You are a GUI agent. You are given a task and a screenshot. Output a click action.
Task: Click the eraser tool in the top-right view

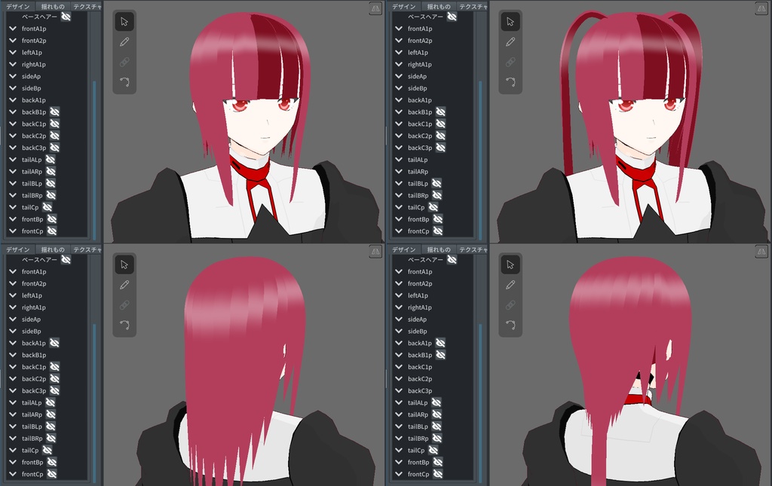click(510, 62)
